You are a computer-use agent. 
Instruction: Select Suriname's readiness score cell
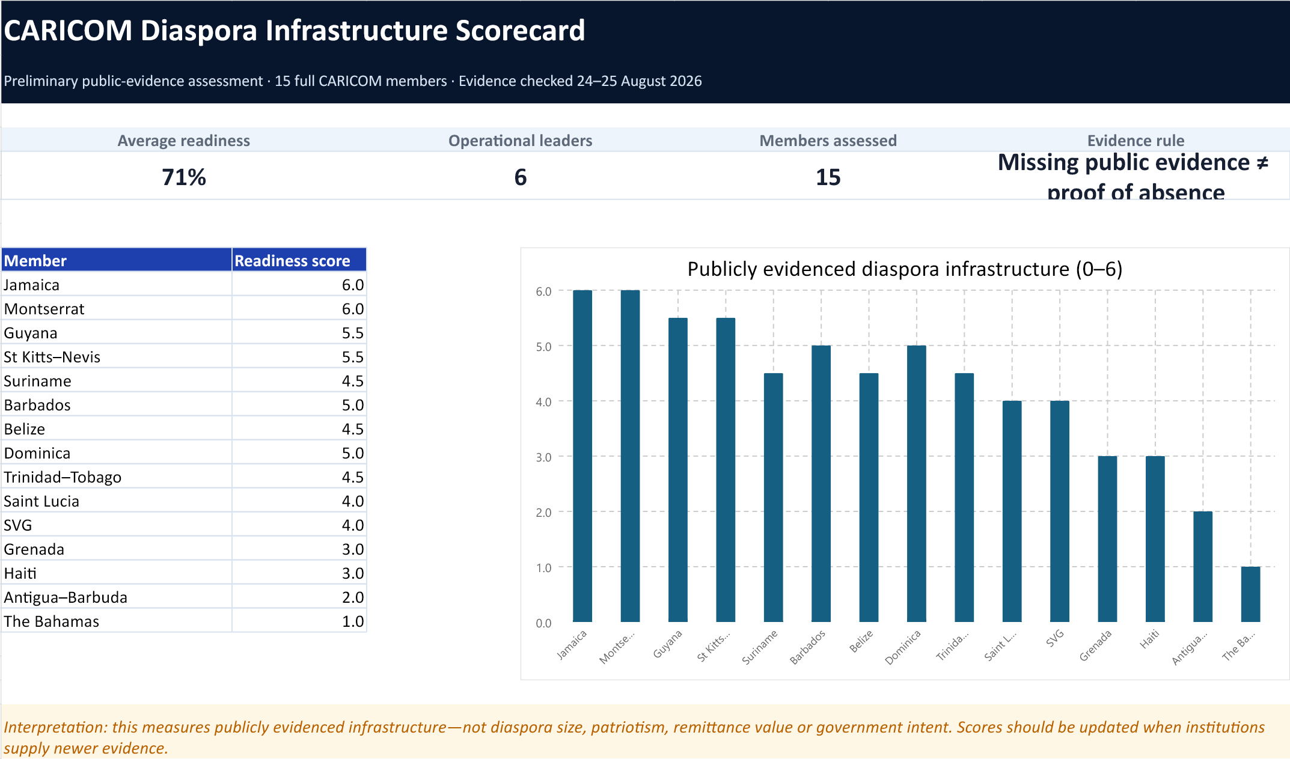click(x=299, y=380)
